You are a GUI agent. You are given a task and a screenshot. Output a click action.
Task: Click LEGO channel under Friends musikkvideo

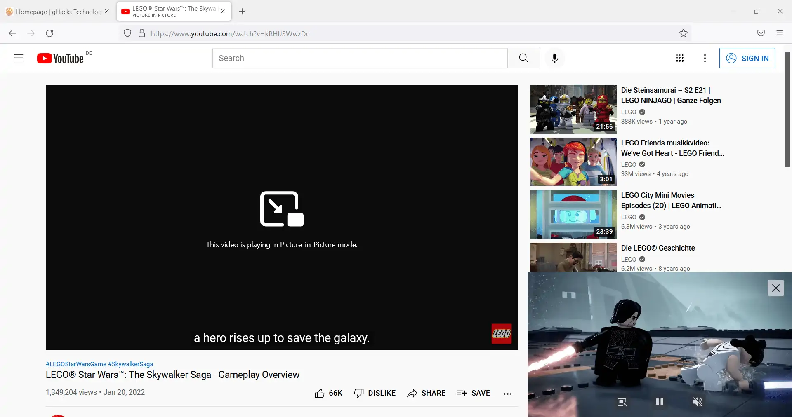click(629, 164)
